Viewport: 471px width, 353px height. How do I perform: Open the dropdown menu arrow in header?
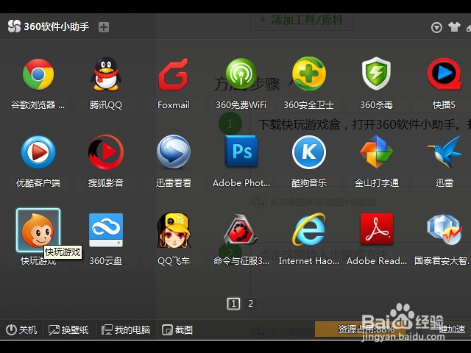click(436, 27)
